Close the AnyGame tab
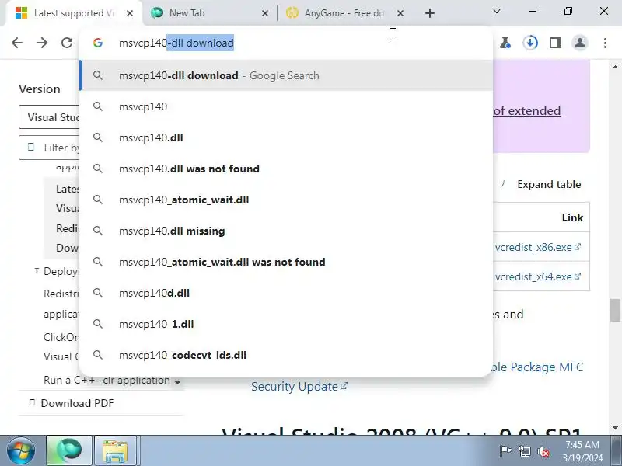 point(400,13)
